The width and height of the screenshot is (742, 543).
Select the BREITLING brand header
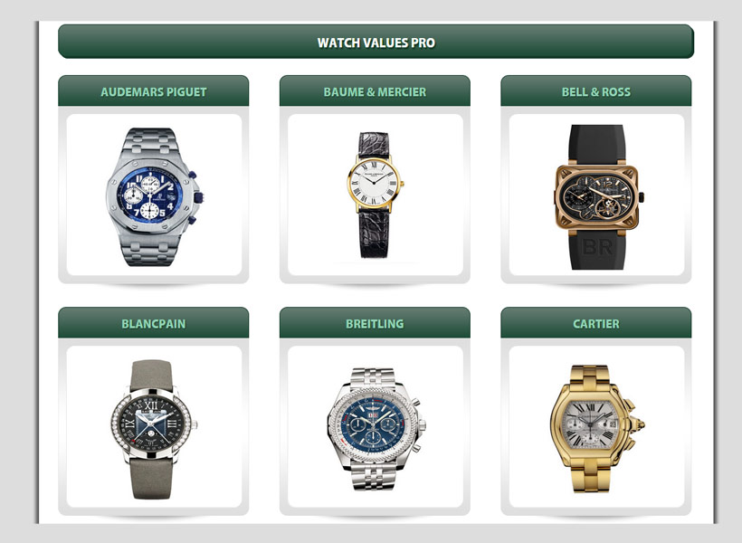375,323
